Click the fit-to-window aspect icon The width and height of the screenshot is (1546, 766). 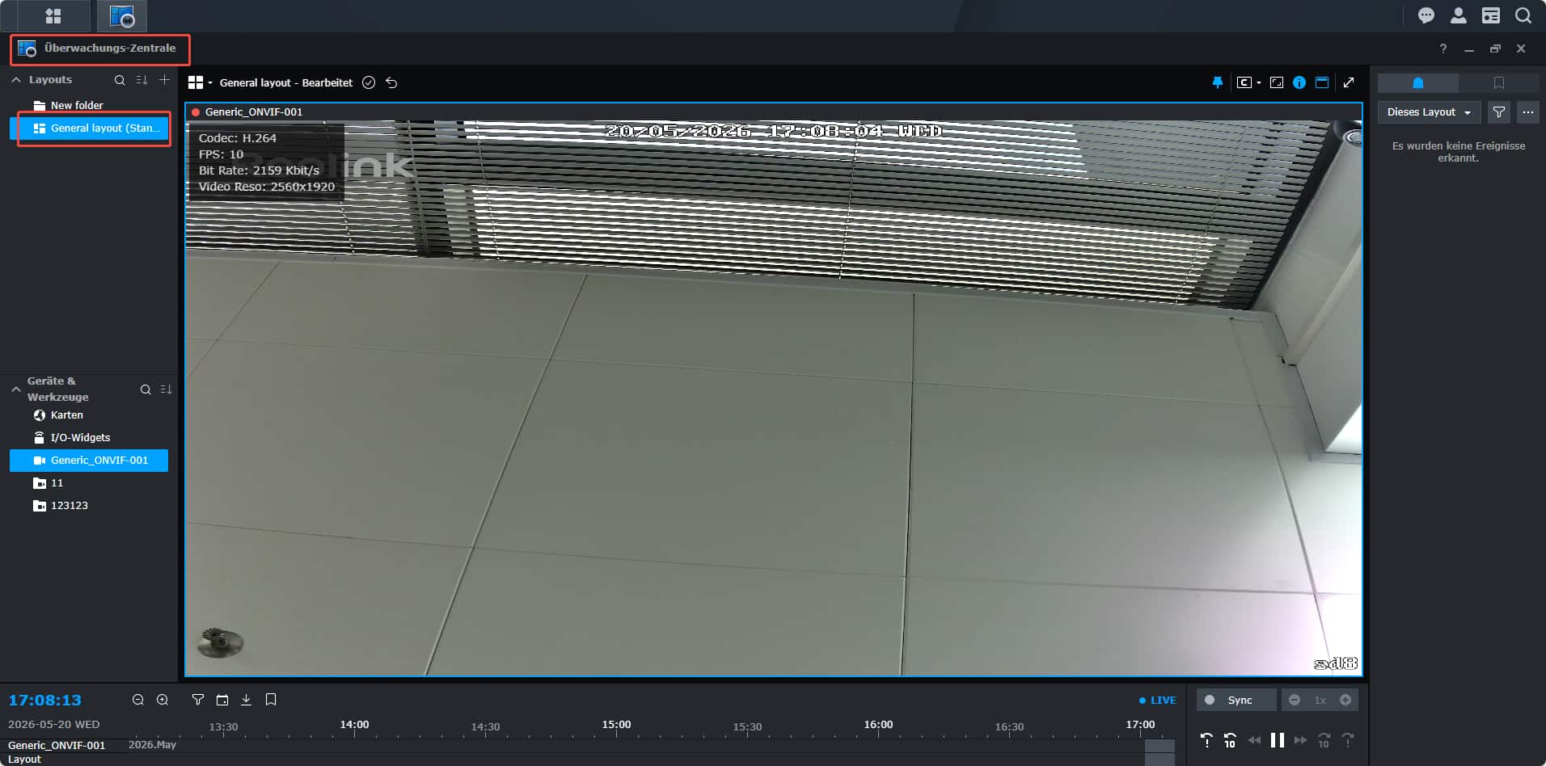click(1277, 82)
